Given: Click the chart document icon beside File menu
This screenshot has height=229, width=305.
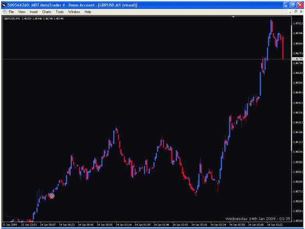Looking at the screenshot, I should (5, 12).
